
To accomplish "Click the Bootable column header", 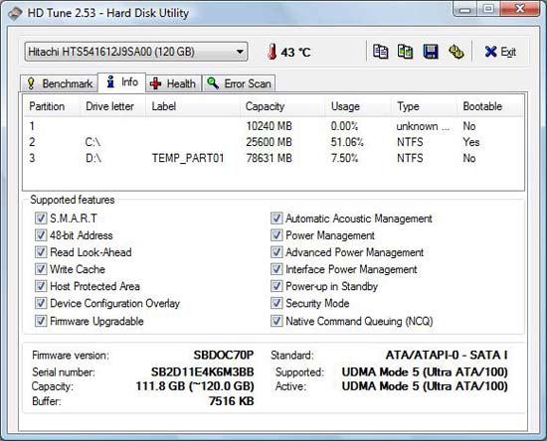I will click(x=489, y=106).
